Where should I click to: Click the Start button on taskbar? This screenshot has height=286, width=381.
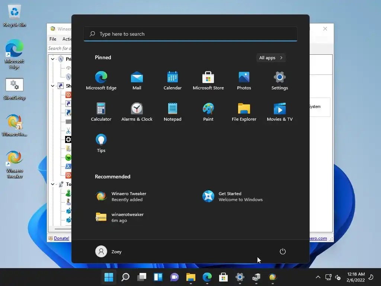tap(109, 277)
